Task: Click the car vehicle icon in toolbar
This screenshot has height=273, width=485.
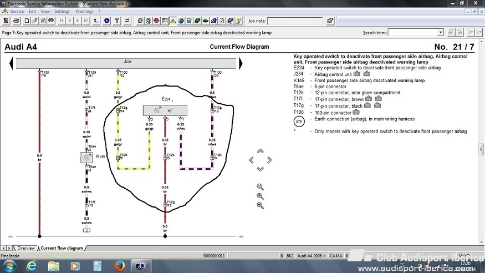Action: click(51, 21)
